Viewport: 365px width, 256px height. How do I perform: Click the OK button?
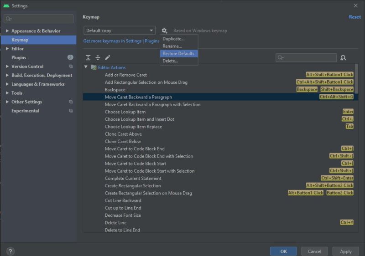(x=283, y=251)
